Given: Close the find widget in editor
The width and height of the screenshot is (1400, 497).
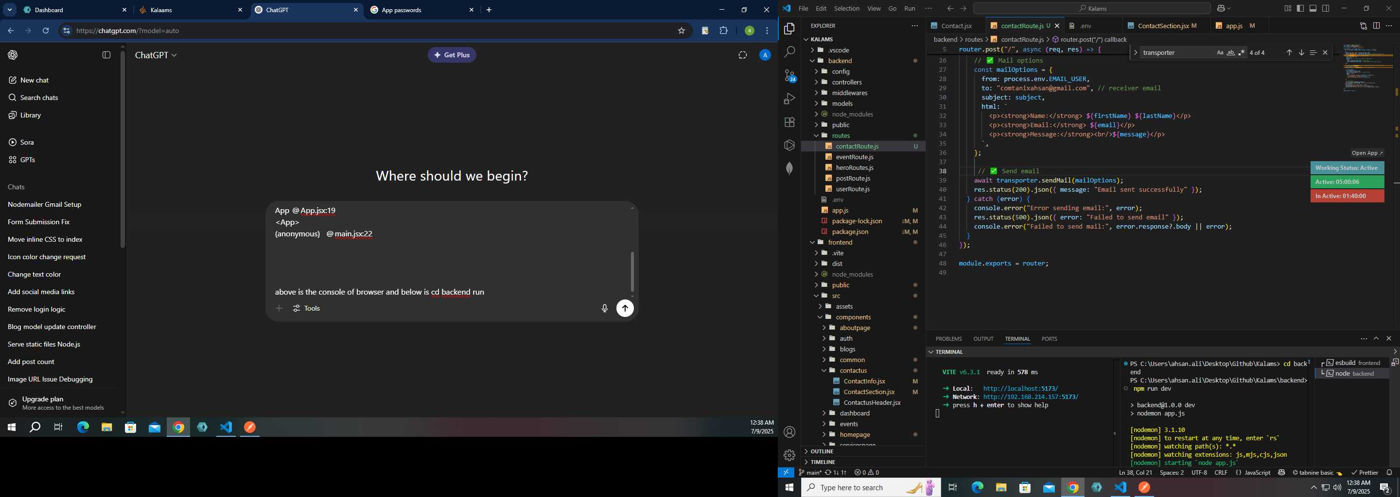Looking at the screenshot, I should pyautogui.click(x=1325, y=52).
